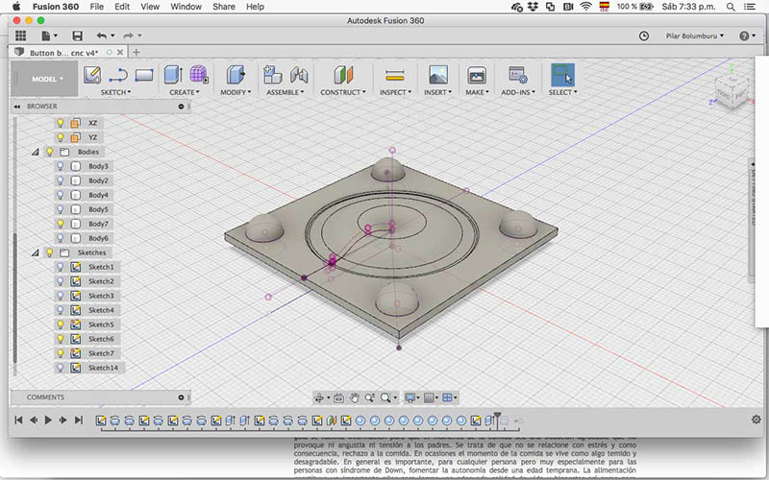Select Sketch4 in the browser tree
This screenshot has height=480, width=769.
pos(101,310)
